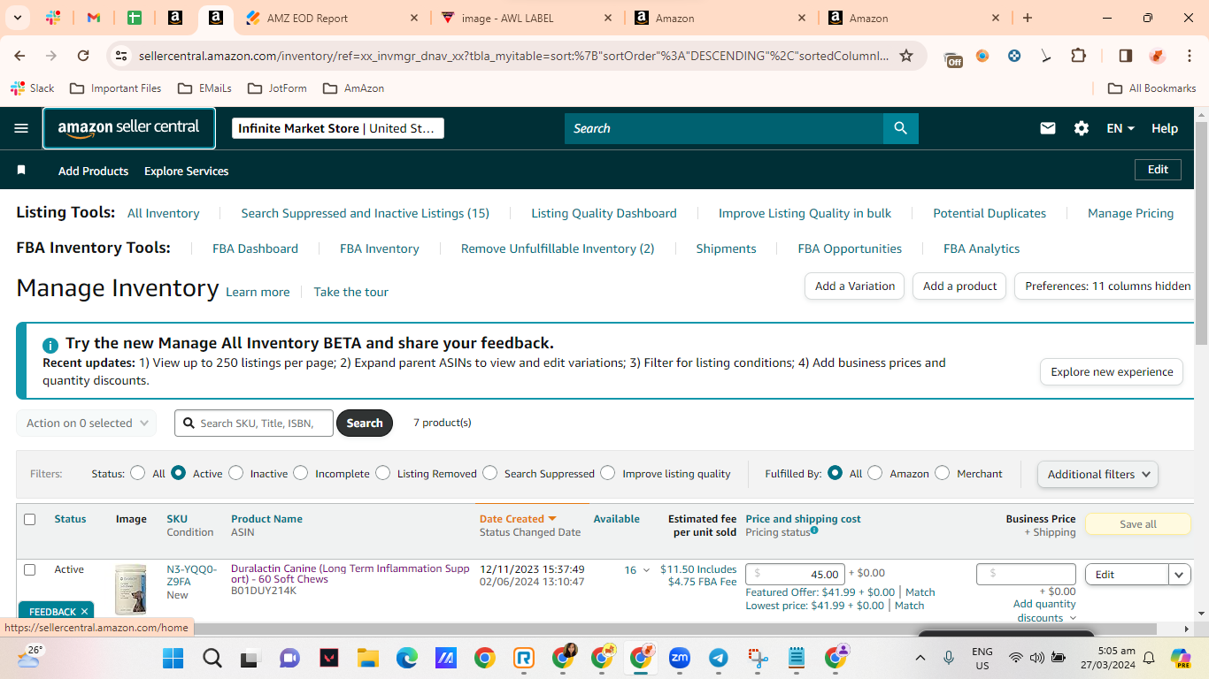
Task: Open Explore Services menu
Action: tap(186, 171)
